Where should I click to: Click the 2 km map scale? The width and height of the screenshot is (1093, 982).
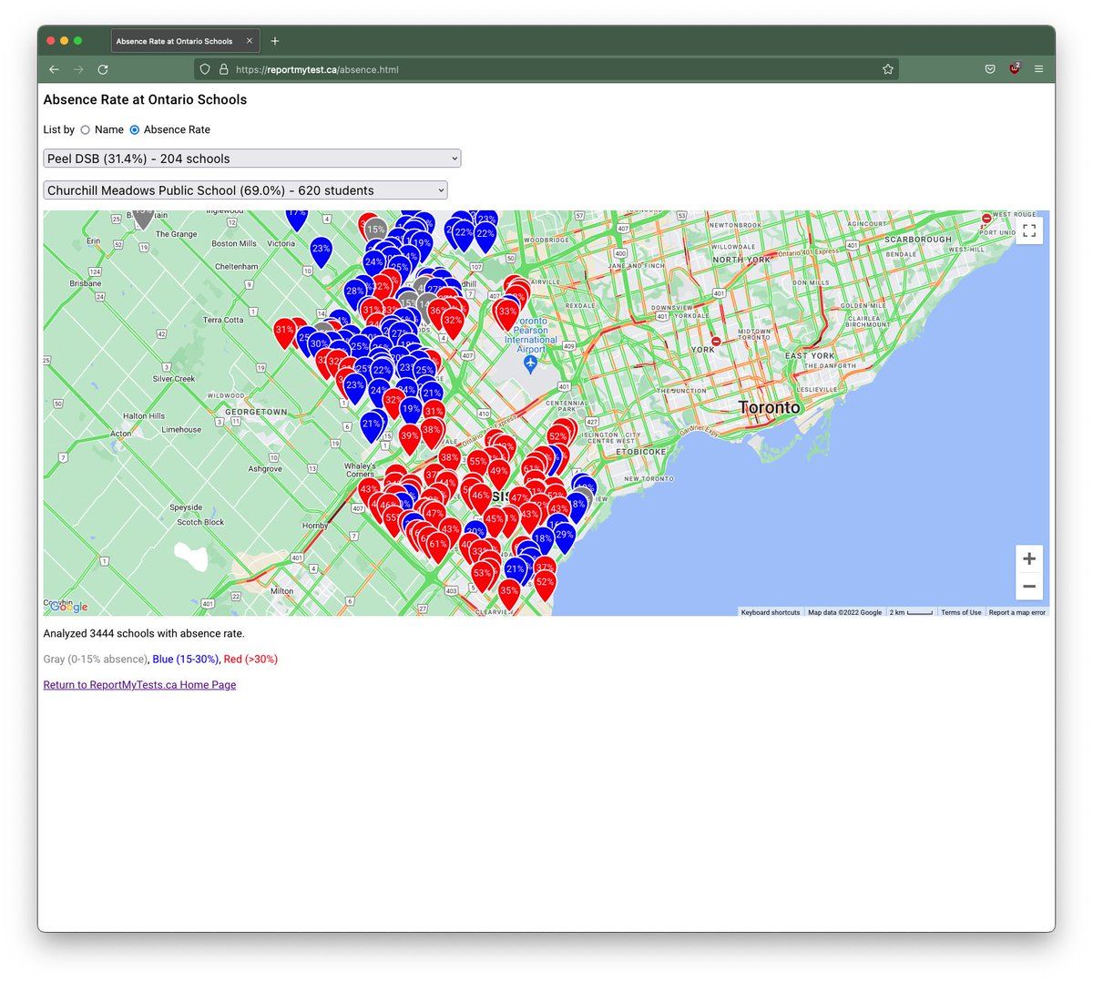[x=911, y=612]
